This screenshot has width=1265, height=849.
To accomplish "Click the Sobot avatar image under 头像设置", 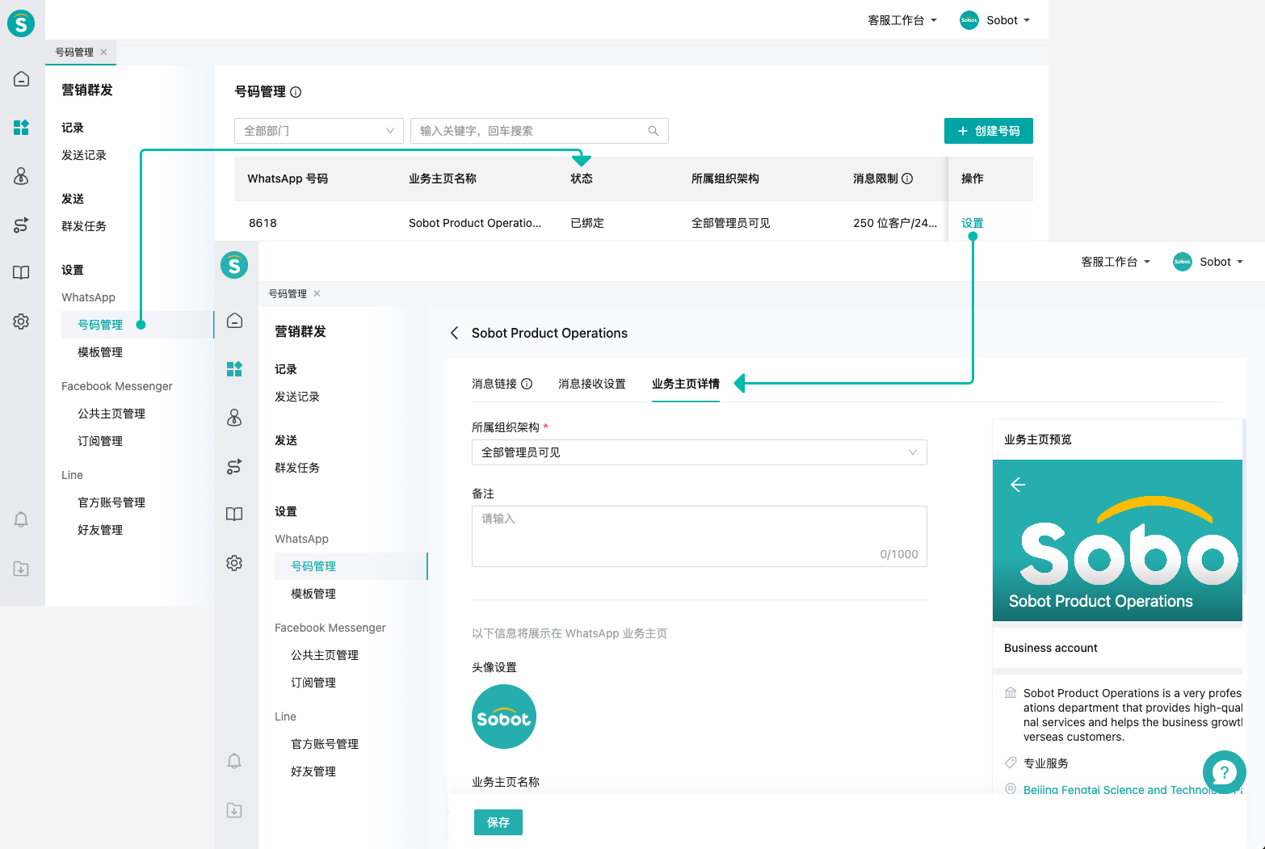I will coord(504,717).
